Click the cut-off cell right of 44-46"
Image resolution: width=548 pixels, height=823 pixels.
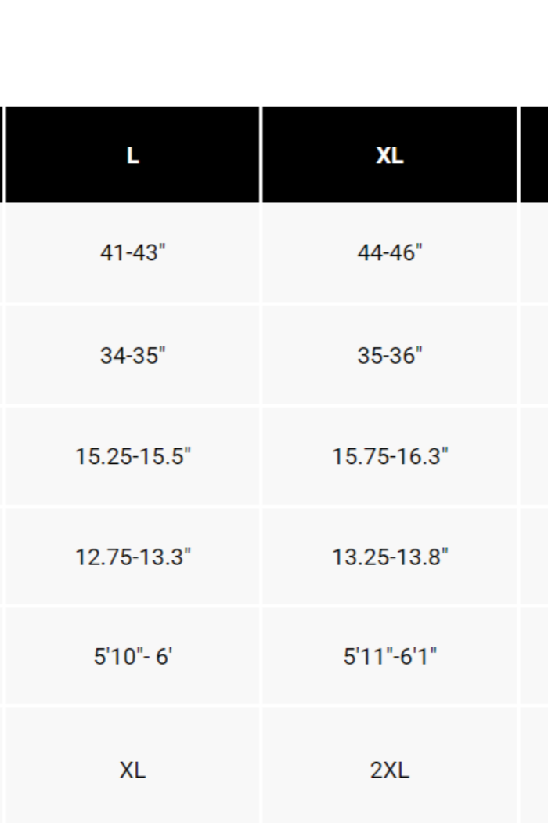coord(535,253)
